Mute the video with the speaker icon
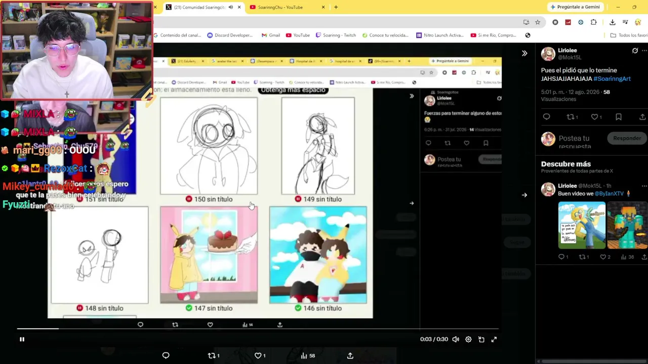This screenshot has width=648, height=364. (456, 339)
